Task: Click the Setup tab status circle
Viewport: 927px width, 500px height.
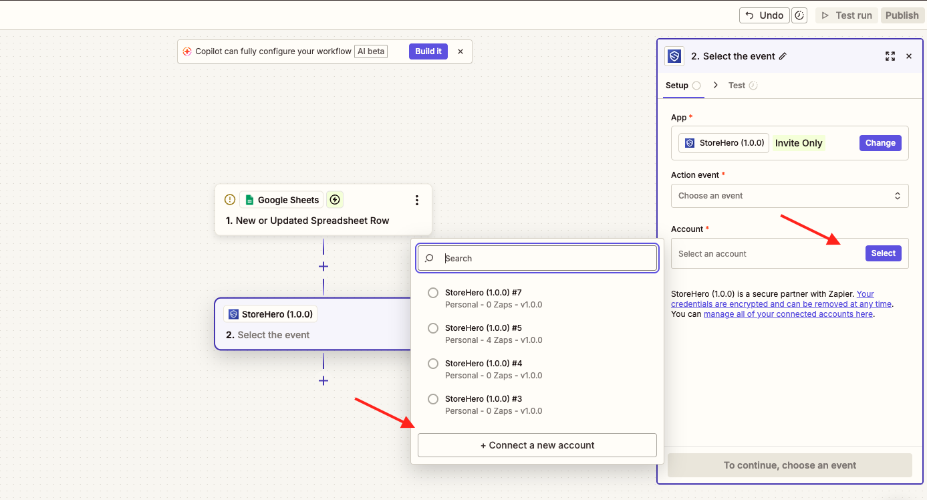Action: click(x=696, y=86)
